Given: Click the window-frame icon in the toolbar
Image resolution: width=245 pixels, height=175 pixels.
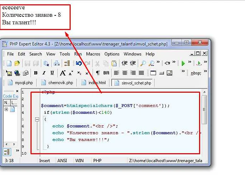Looking at the screenshot, I should tap(153, 73).
